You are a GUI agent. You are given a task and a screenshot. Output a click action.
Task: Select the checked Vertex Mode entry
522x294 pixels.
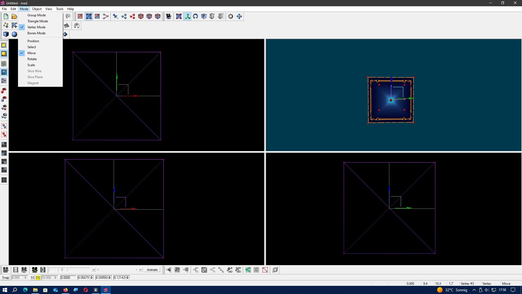click(36, 27)
